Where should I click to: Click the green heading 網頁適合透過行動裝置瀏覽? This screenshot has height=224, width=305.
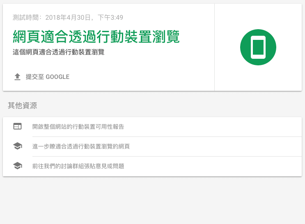pyautogui.click(x=96, y=37)
